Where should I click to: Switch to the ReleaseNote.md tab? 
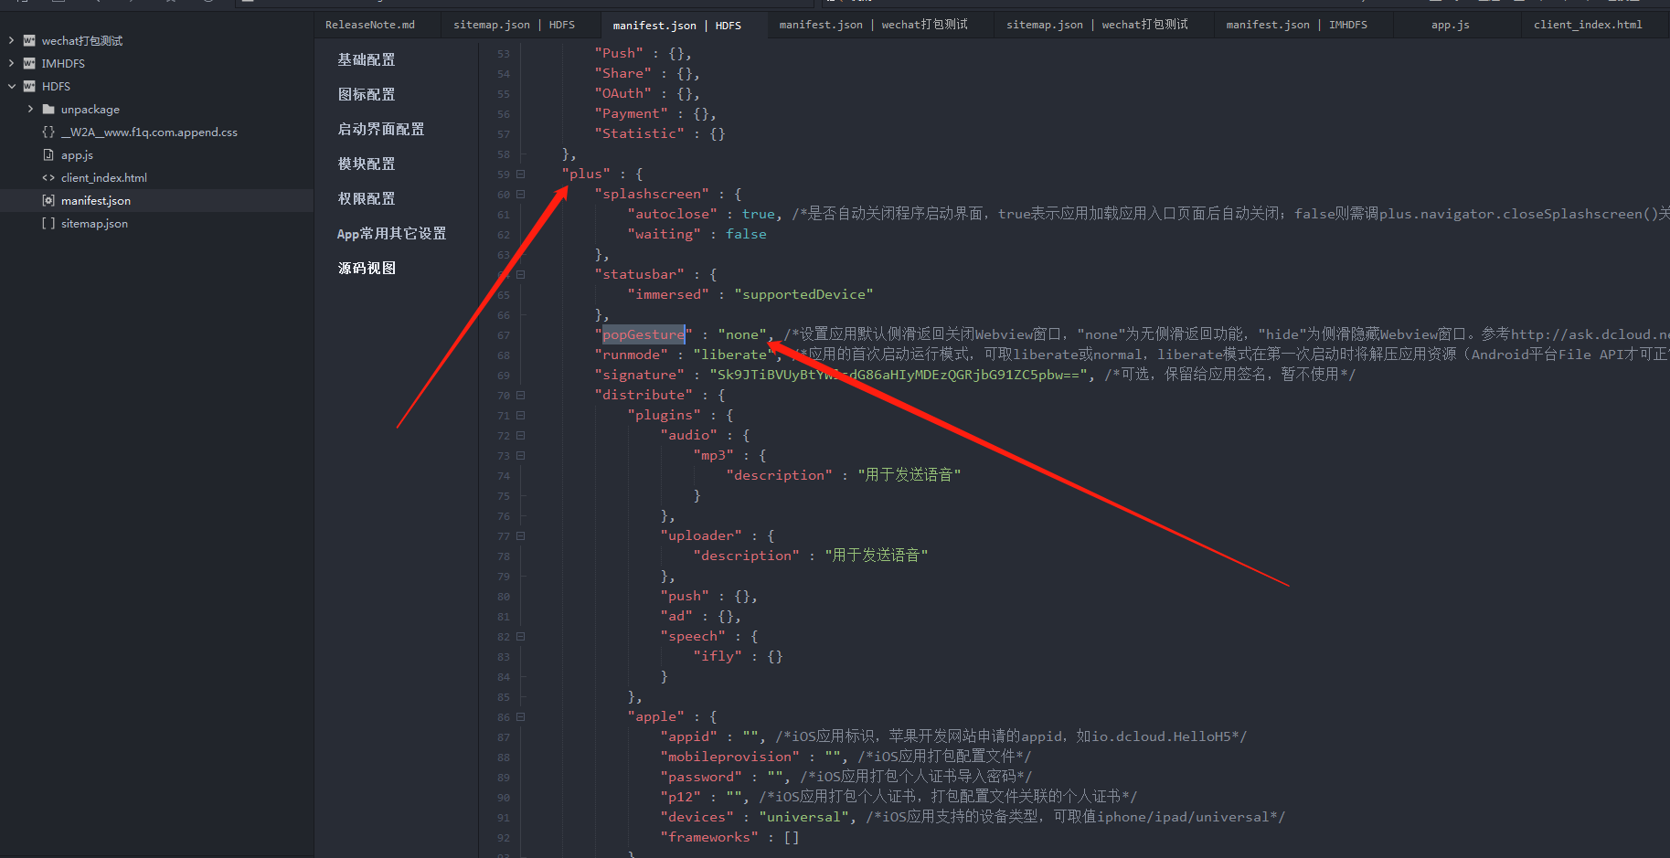[369, 25]
